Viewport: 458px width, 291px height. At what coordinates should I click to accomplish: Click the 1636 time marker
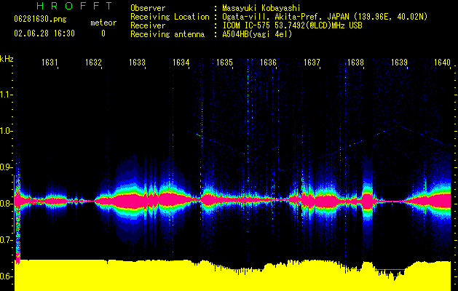click(268, 62)
